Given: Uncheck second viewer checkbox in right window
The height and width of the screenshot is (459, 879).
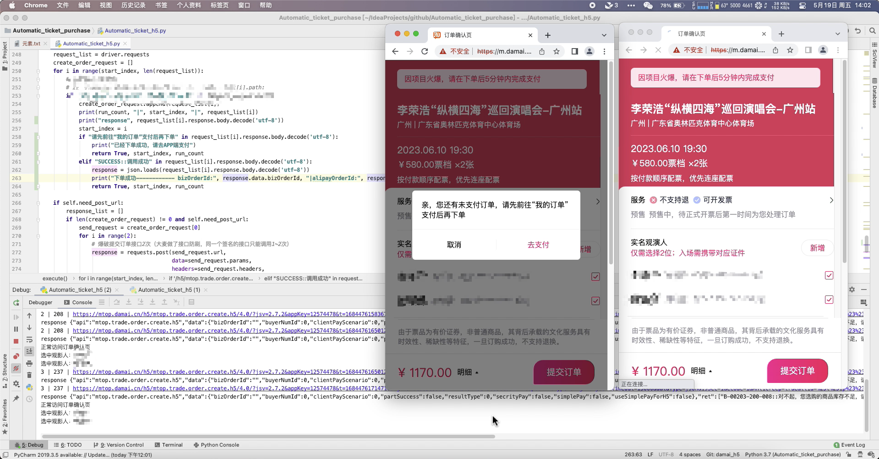Looking at the screenshot, I should 829,300.
